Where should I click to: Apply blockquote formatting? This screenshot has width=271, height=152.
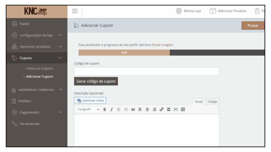pyautogui.click(x=133, y=109)
